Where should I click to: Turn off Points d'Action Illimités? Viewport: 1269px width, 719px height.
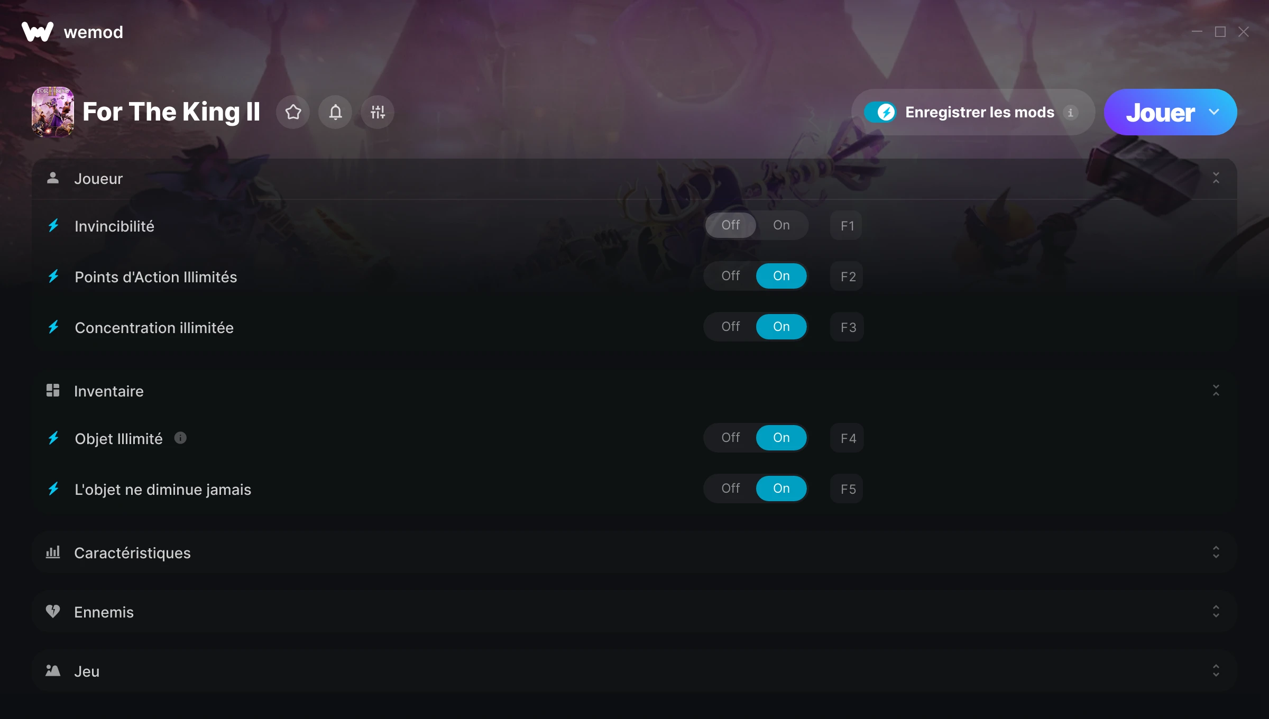pos(731,276)
